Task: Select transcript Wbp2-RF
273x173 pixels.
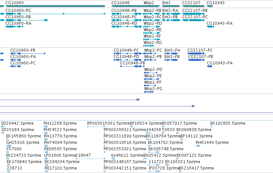Action: point(152,36)
